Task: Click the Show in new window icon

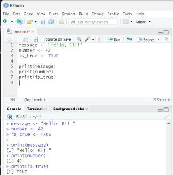Action: point(25,39)
